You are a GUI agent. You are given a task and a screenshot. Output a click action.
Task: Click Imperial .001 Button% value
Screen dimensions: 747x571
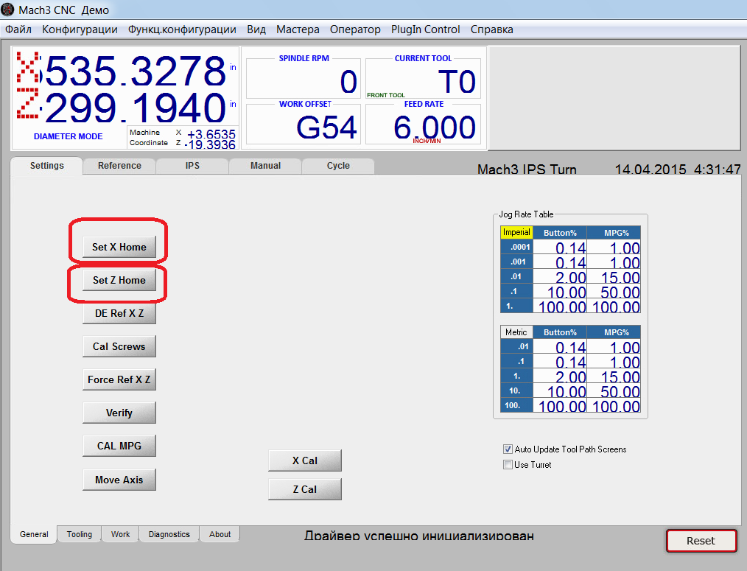pyautogui.click(x=560, y=262)
